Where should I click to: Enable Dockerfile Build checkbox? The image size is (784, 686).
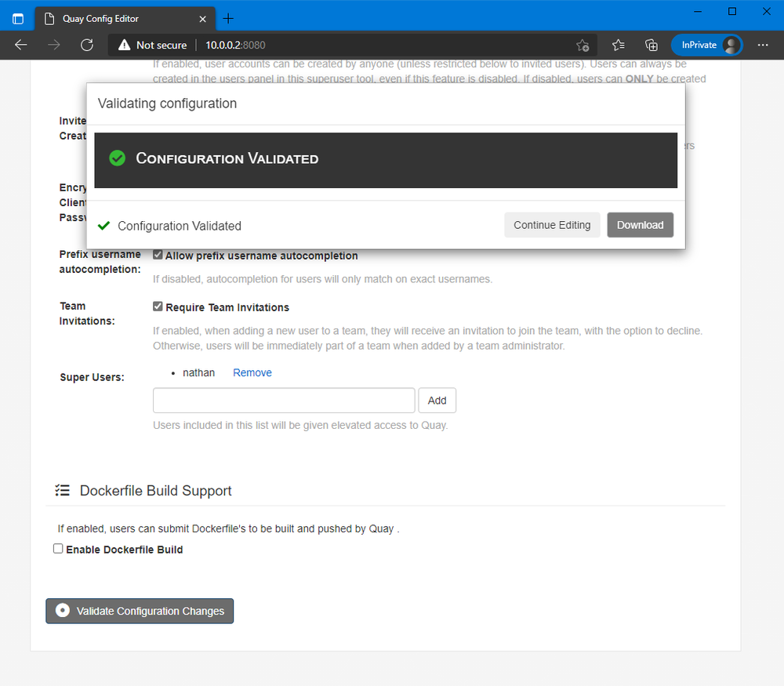(x=58, y=549)
